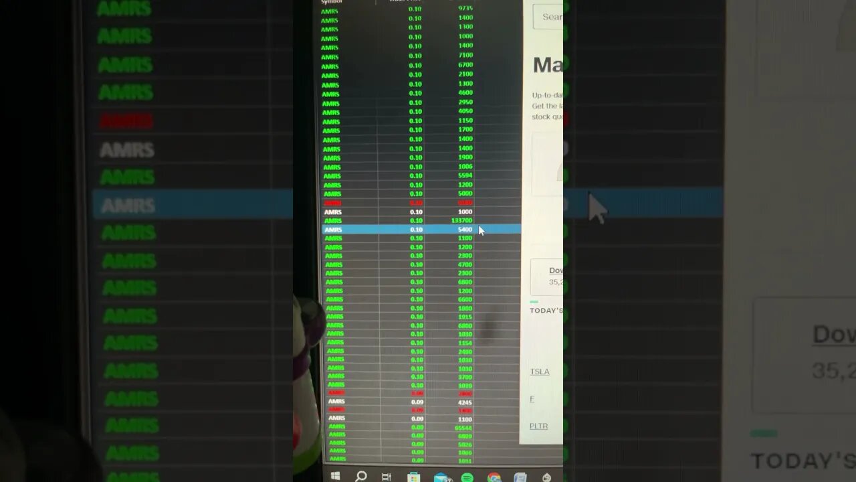Screen dimensions: 856x482
Task: Select the trade row with size 5594
Action: click(421, 175)
